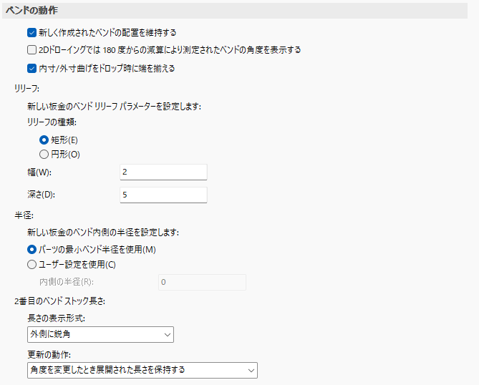Screen dimensions: 479x385
Task: Click the 半径: section heading
Action: pyautogui.click(x=21, y=215)
